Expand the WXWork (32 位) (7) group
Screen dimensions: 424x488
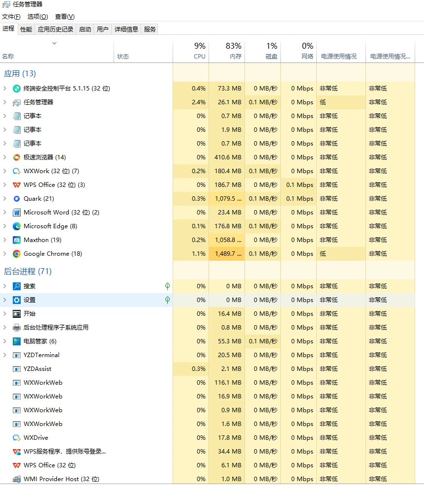[4, 171]
